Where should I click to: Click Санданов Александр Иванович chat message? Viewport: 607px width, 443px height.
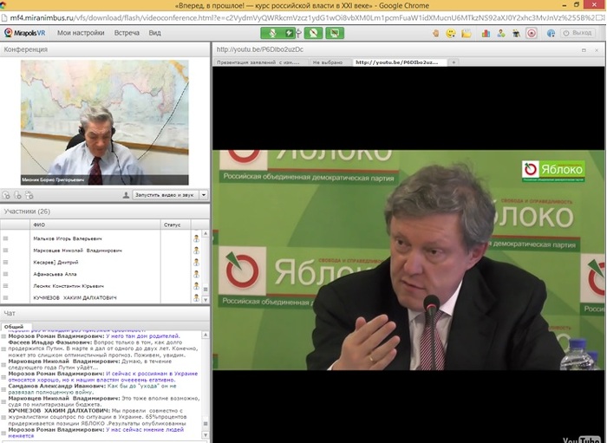click(92, 389)
